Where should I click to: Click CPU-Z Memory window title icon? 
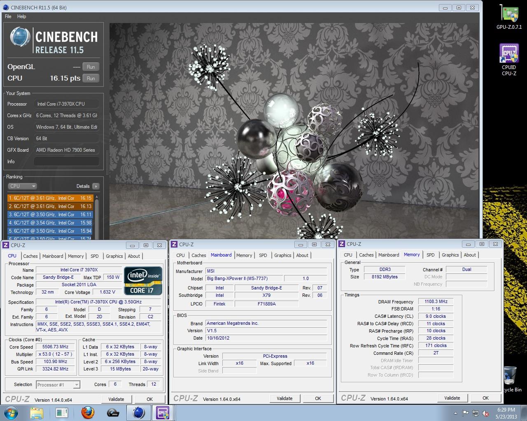click(x=341, y=244)
